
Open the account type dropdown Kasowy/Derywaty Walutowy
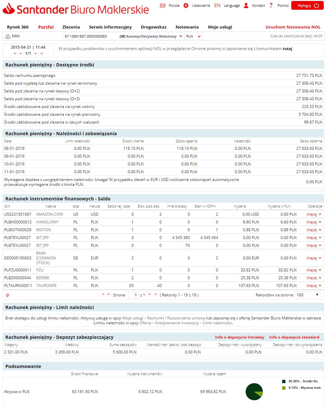click(x=151, y=36)
